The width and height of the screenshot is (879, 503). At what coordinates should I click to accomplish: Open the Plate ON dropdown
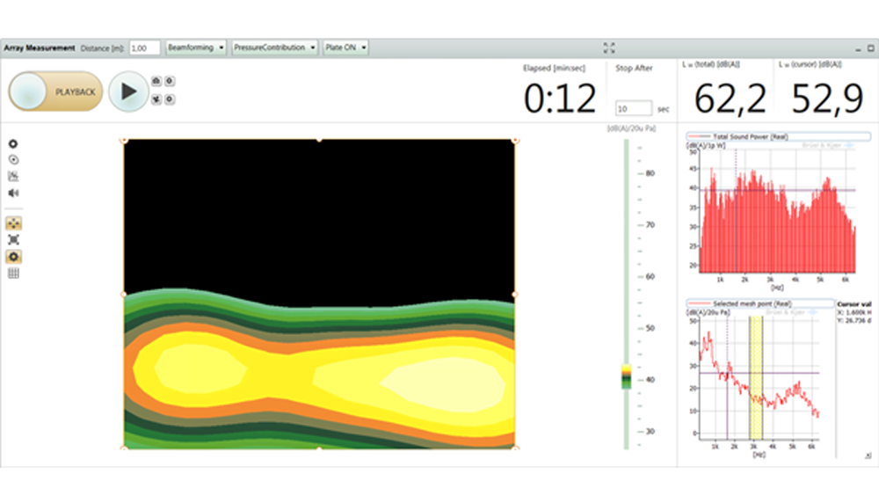345,47
